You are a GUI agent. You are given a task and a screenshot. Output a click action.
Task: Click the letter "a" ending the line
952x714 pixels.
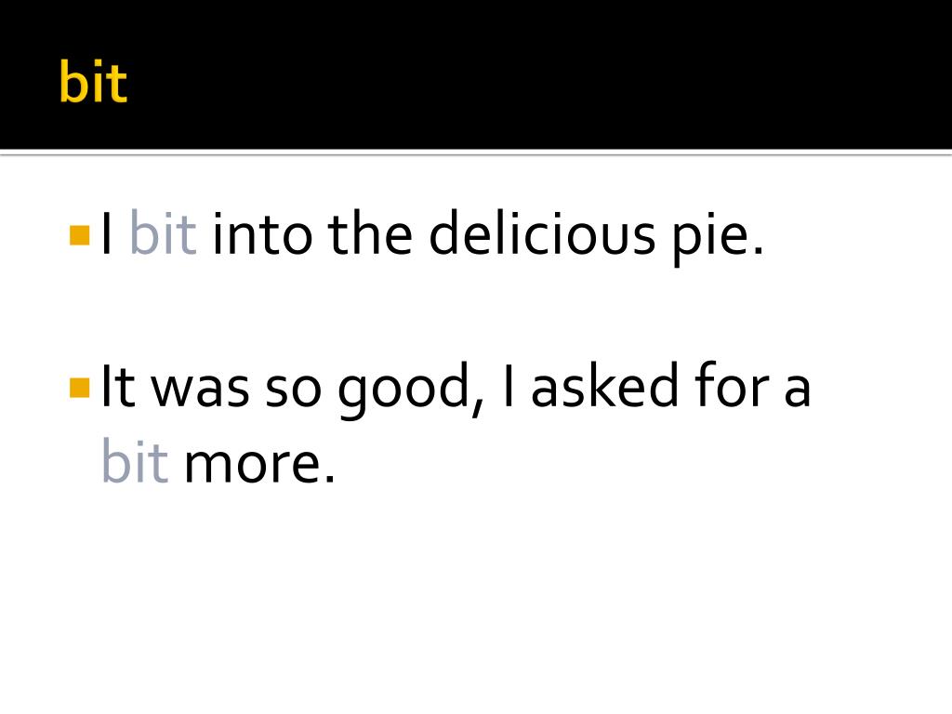(x=797, y=391)
